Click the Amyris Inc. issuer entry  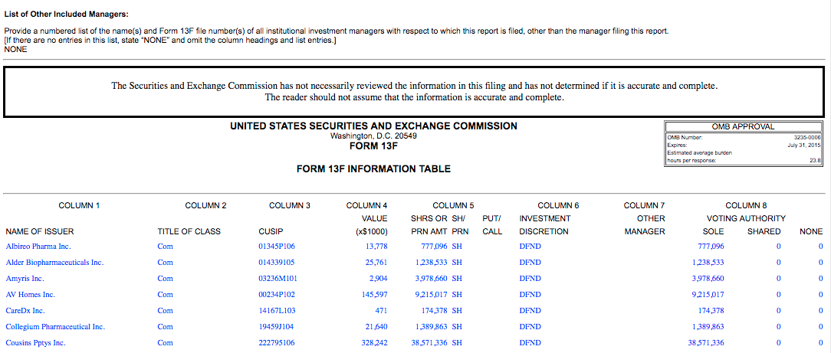[x=25, y=279]
